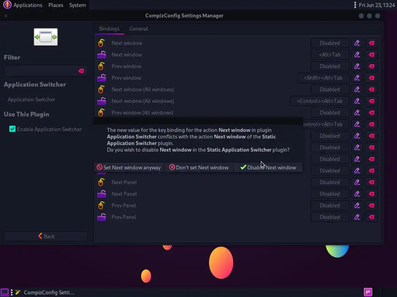Click the Application Switcher plugin icon
The height and width of the screenshot is (297, 397).
[46, 37]
